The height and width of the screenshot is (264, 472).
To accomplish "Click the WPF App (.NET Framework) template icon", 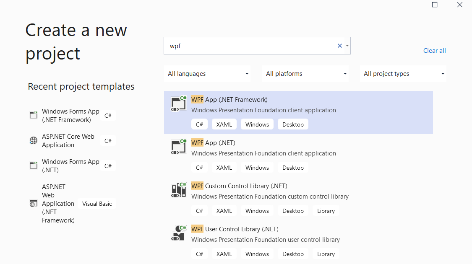I will point(178,104).
